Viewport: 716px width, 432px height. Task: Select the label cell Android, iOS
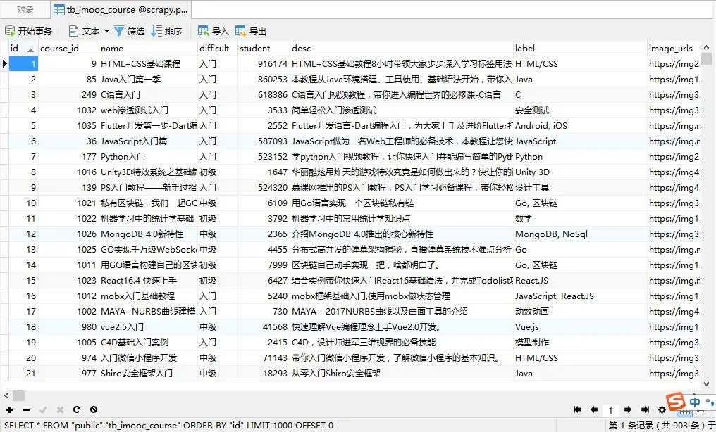tap(581, 126)
